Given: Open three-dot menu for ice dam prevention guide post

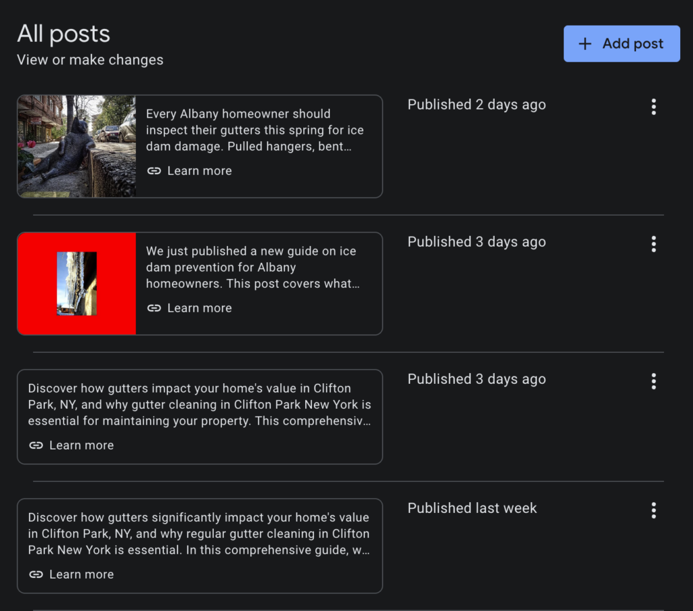Looking at the screenshot, I should pos(653,244).
